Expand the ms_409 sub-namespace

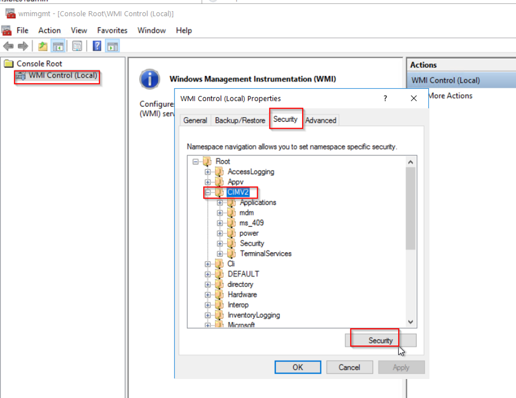point(219,223)
